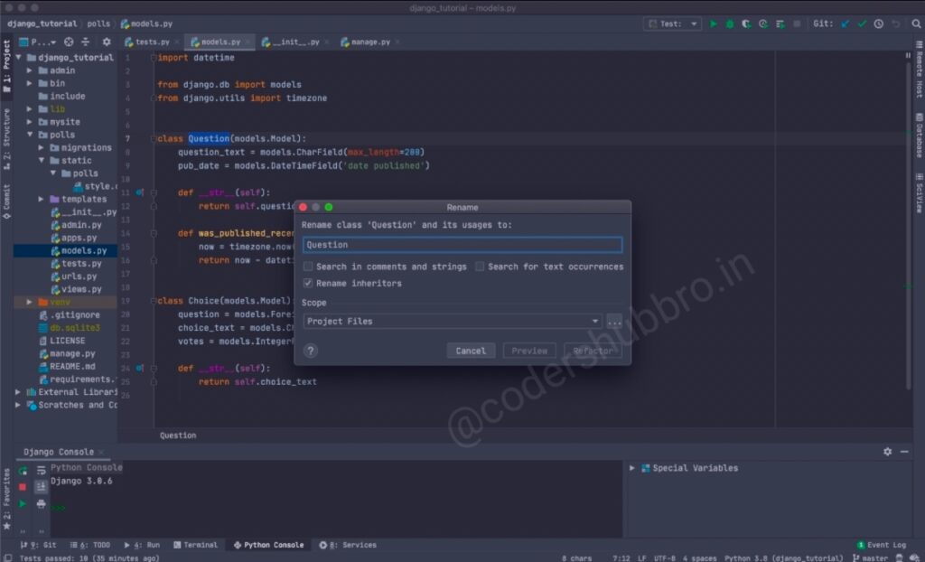Click the Git update project arrow icon
Viewport: 925px width, 562px height.
click(846, 24)
